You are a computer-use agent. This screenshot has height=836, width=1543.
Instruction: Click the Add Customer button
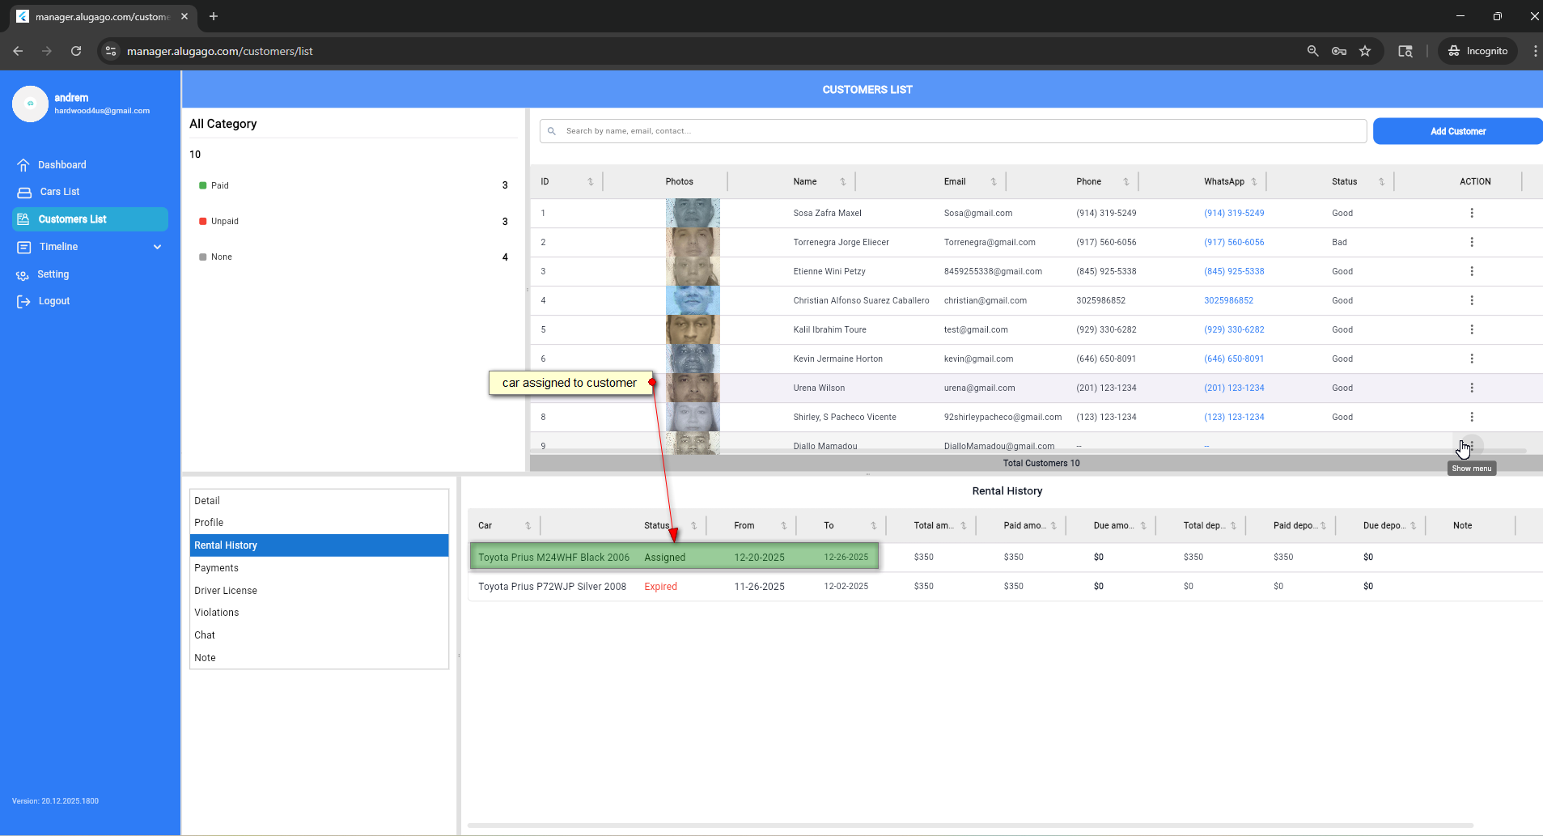click(1457, 131)
